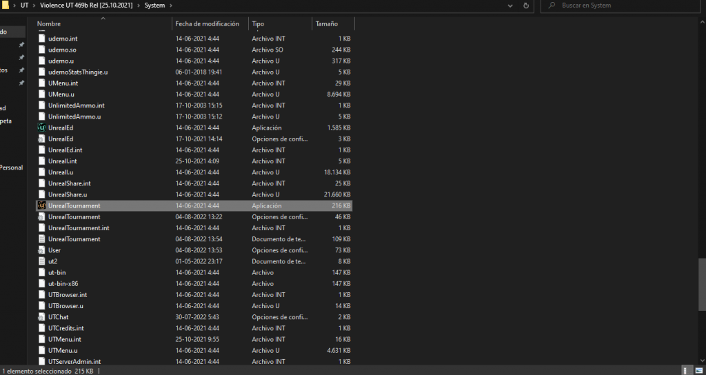This screenshot has width=706, height=375.
Task: Expand the chevron after System breadcrumb
Action: (x=172, y=6)
